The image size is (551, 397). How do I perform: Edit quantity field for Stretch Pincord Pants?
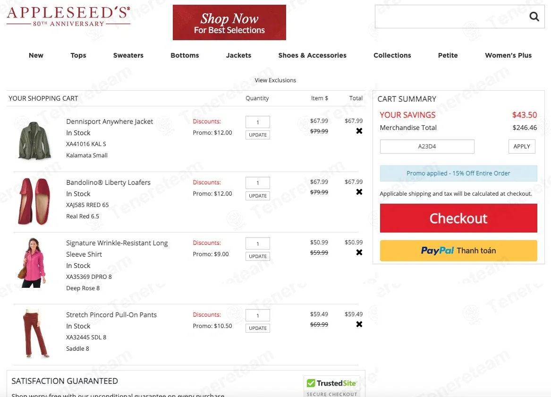pyautogui.click(x=258, y=315)
